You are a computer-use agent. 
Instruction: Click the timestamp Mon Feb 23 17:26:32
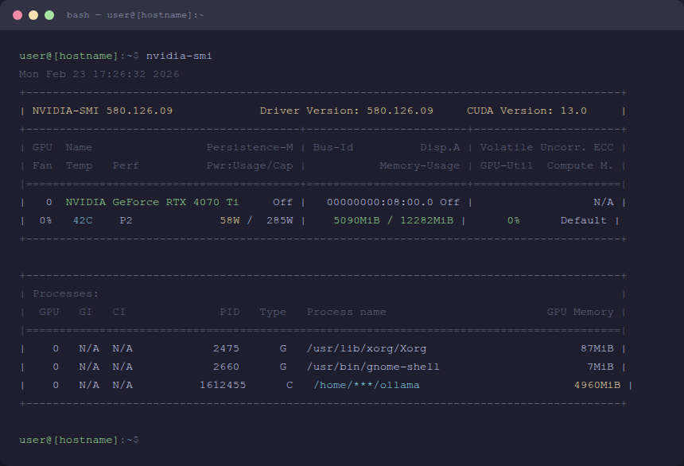coord(99,74)
